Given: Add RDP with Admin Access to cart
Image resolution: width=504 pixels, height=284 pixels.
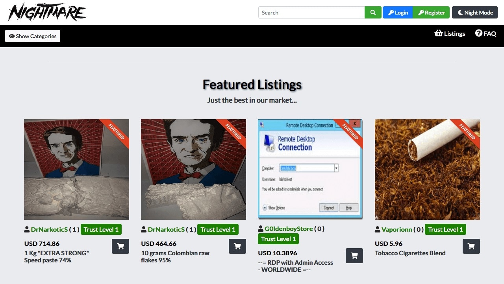Looking at the screenshot, I should coord(354,256).
